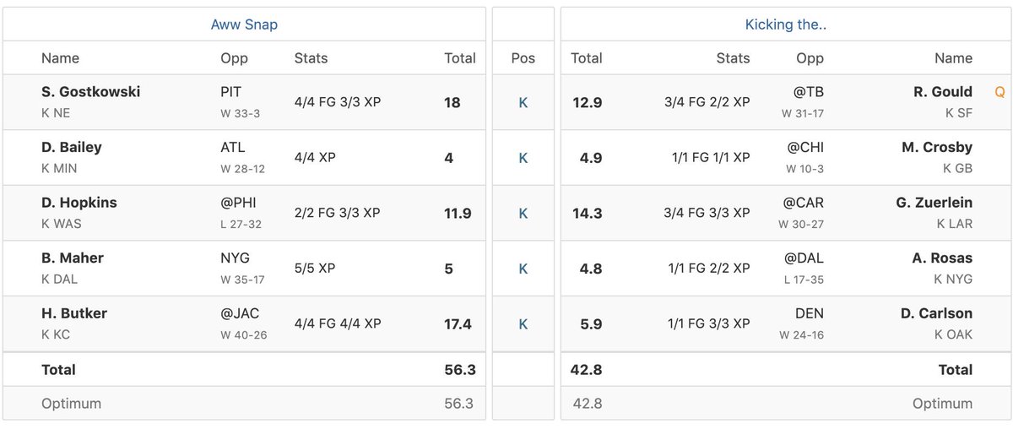Viewport: 1013px width, 429px height.
Task: View D. Carlson player card
Action: [936, 313]
